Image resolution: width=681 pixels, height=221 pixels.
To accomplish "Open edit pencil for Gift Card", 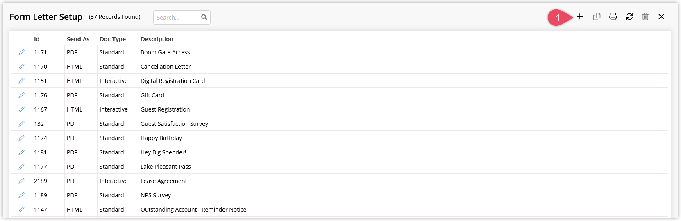I will pyautogui.click(x=21, y=95).
